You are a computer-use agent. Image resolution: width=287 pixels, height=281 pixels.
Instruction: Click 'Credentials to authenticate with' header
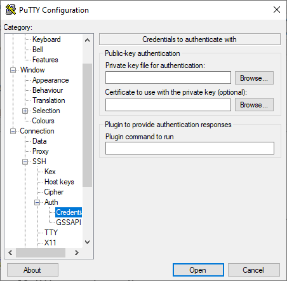click(x=190, y=39)
